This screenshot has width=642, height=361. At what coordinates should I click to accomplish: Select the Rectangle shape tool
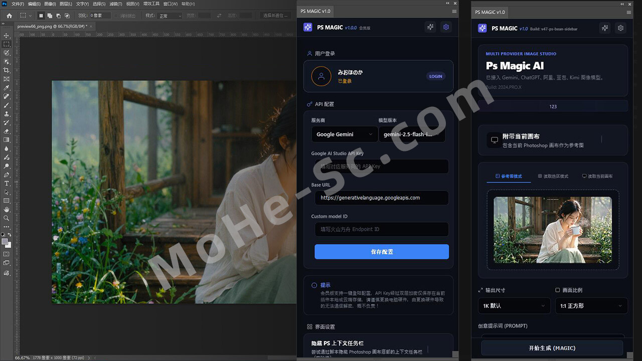point(7,201)
